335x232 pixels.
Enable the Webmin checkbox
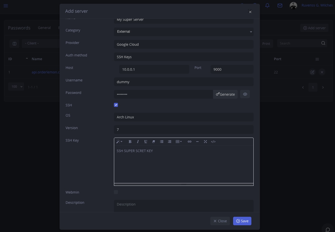pyautogui.click(x=116, y=192)
